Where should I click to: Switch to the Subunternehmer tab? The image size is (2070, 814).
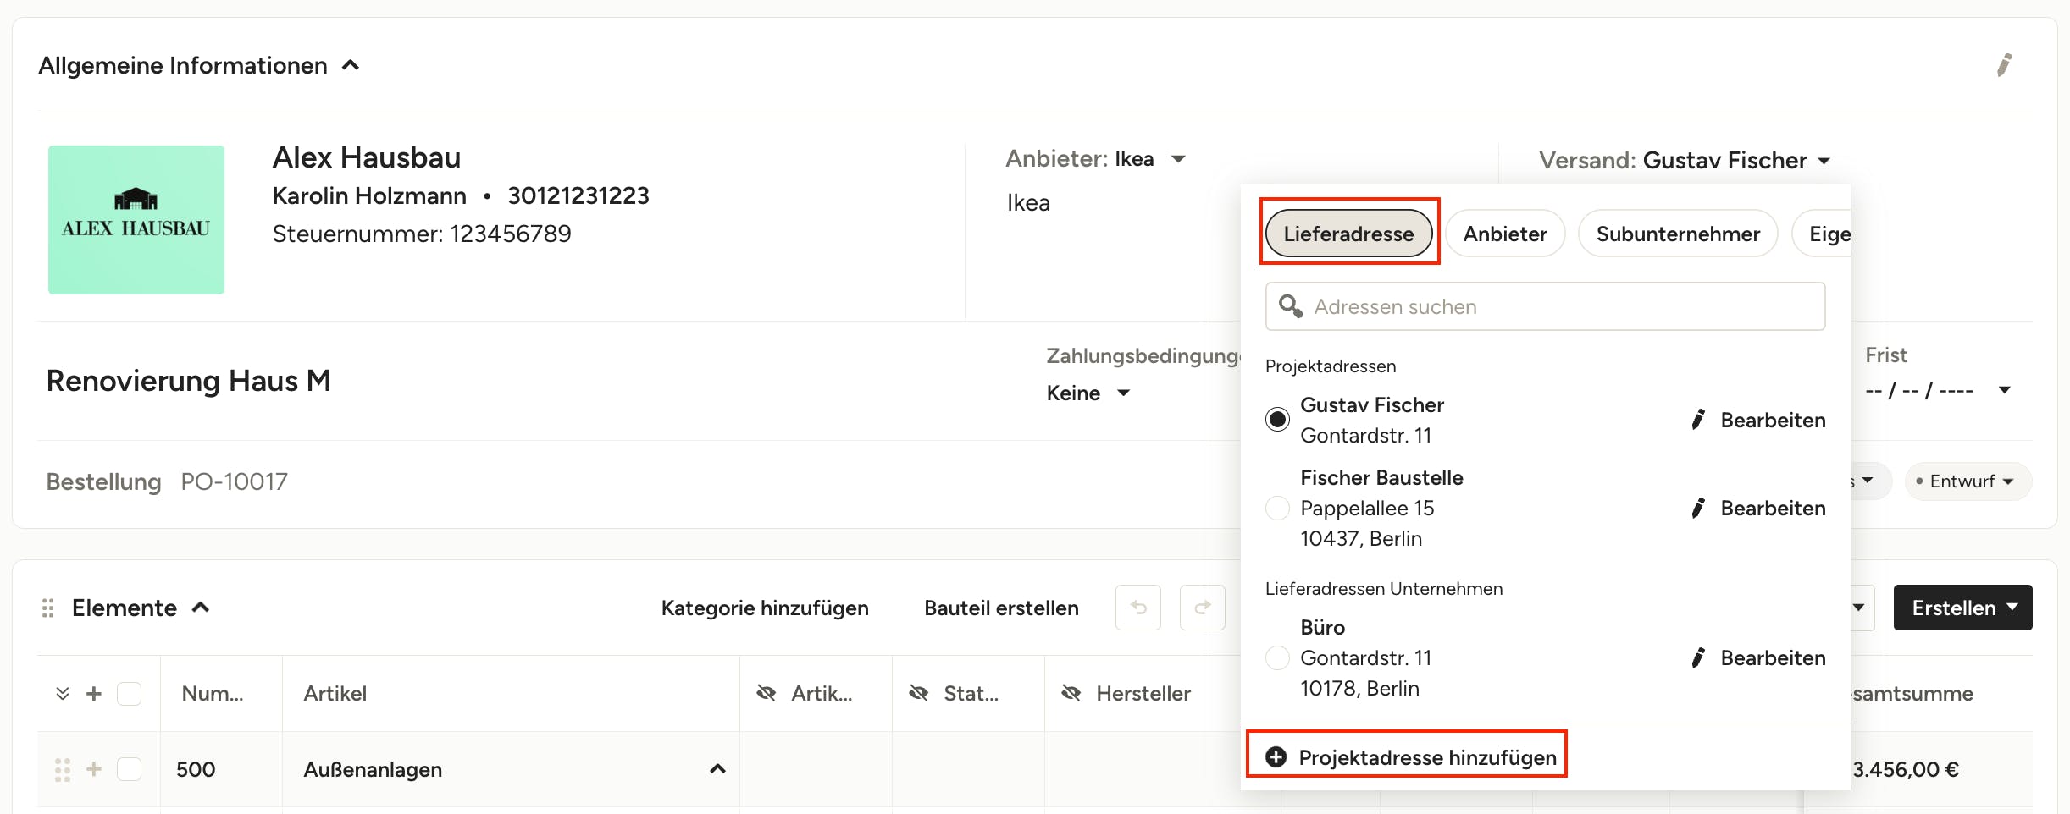point(1678,234)
